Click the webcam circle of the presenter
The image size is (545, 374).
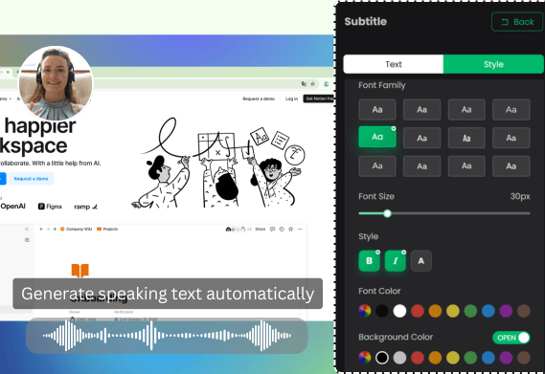pyautogui.click(x=56, y=83)
